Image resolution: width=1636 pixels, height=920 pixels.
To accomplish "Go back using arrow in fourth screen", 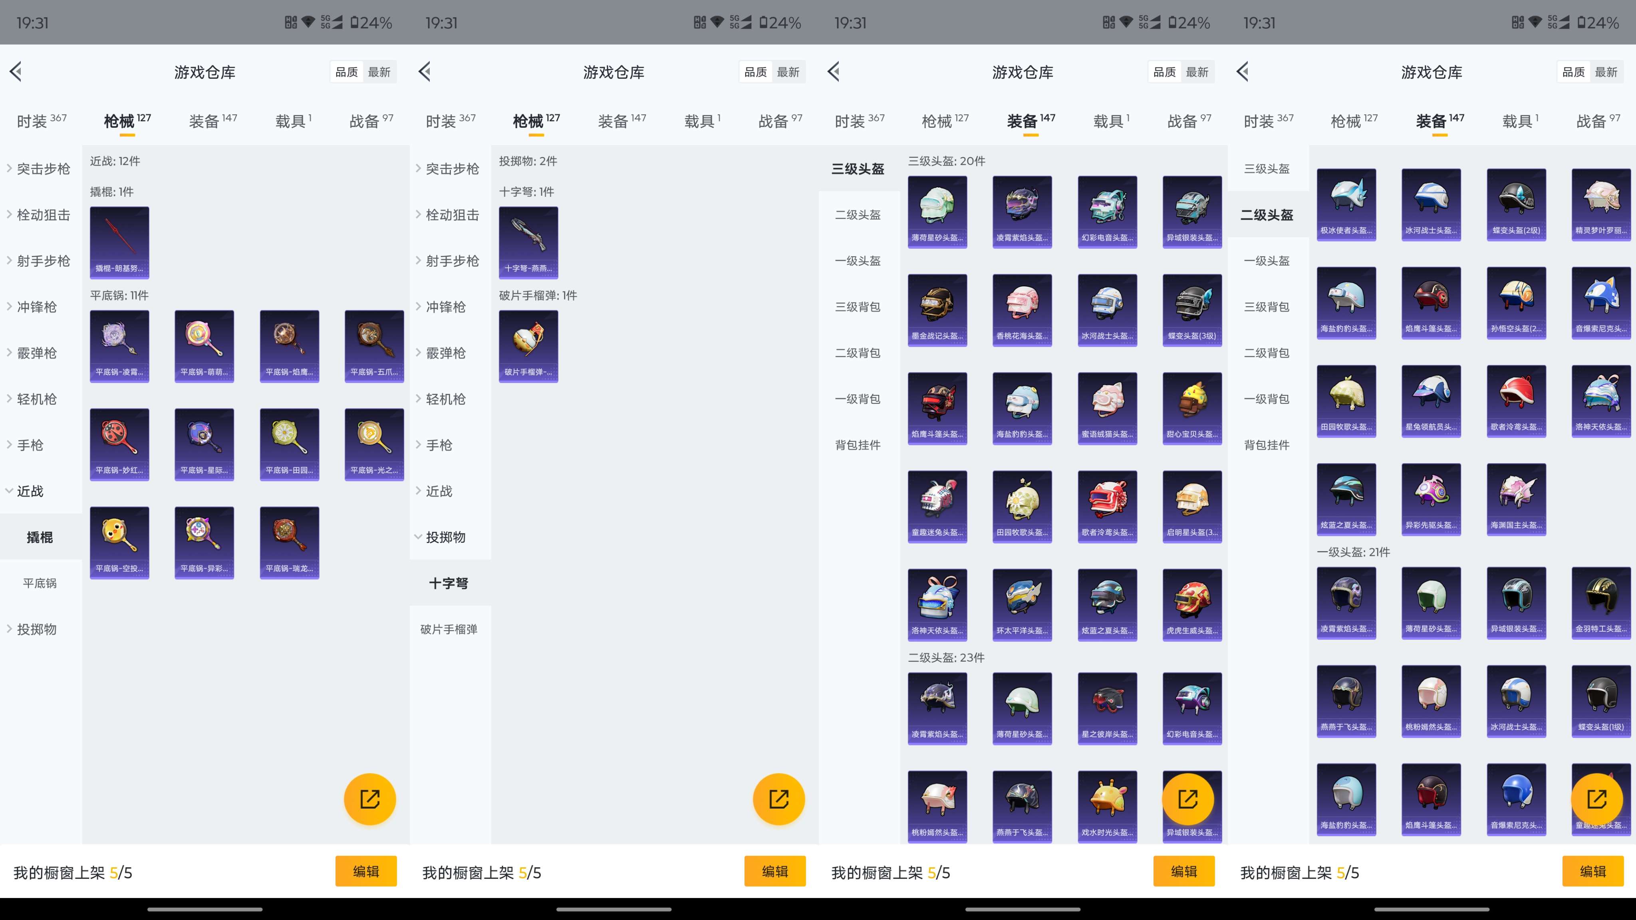I will (x=1243, y=71).
